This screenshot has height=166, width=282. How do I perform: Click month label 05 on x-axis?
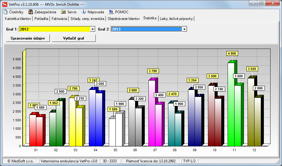[115, 150]
